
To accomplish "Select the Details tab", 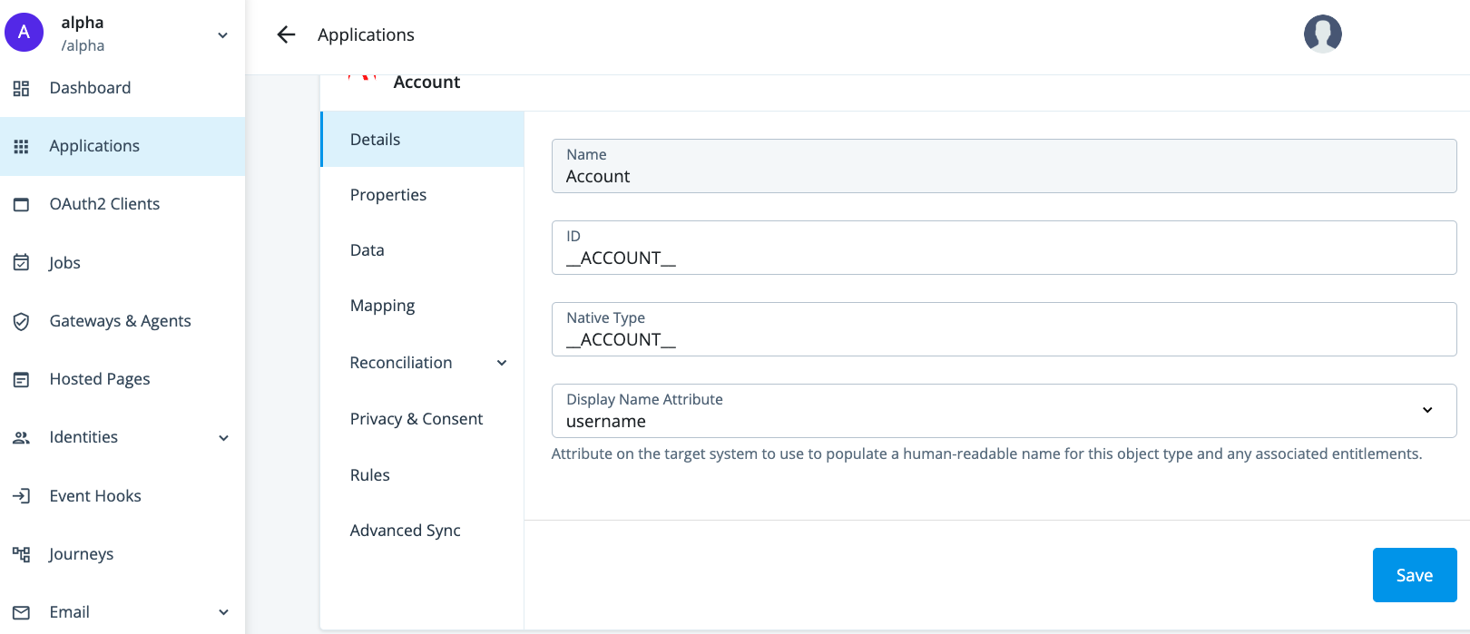I will (423, 139).
